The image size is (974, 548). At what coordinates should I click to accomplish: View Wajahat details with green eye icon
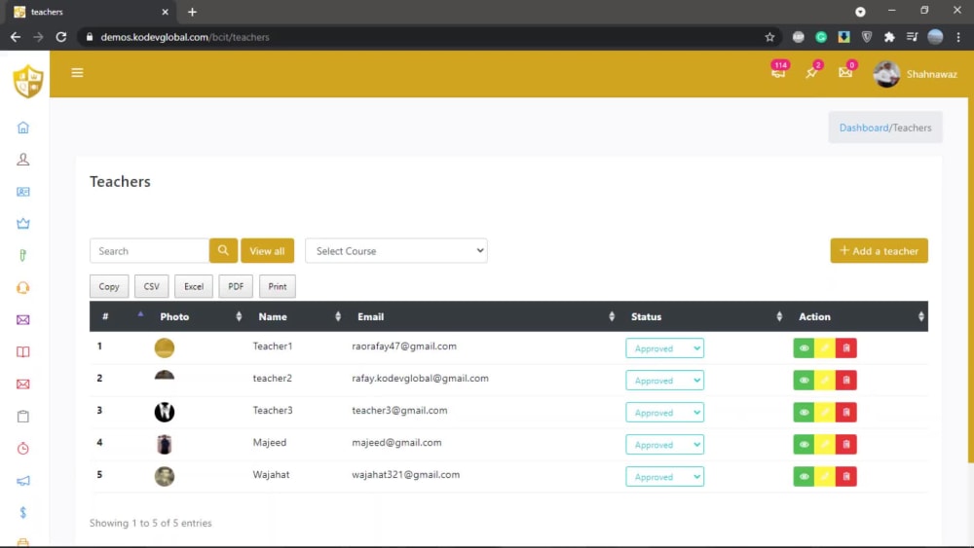(x=804, y=477)
